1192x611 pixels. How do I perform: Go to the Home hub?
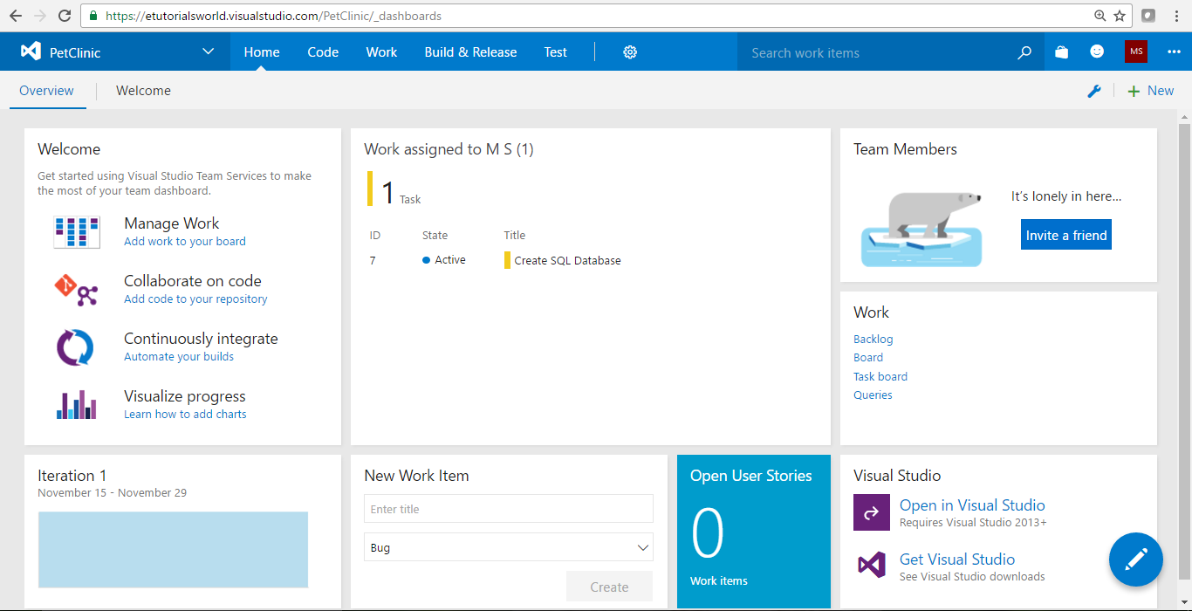coord(262,52)
